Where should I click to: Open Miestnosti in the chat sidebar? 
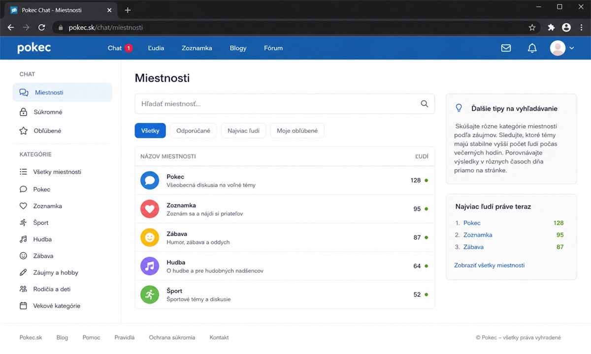point(63,92)
